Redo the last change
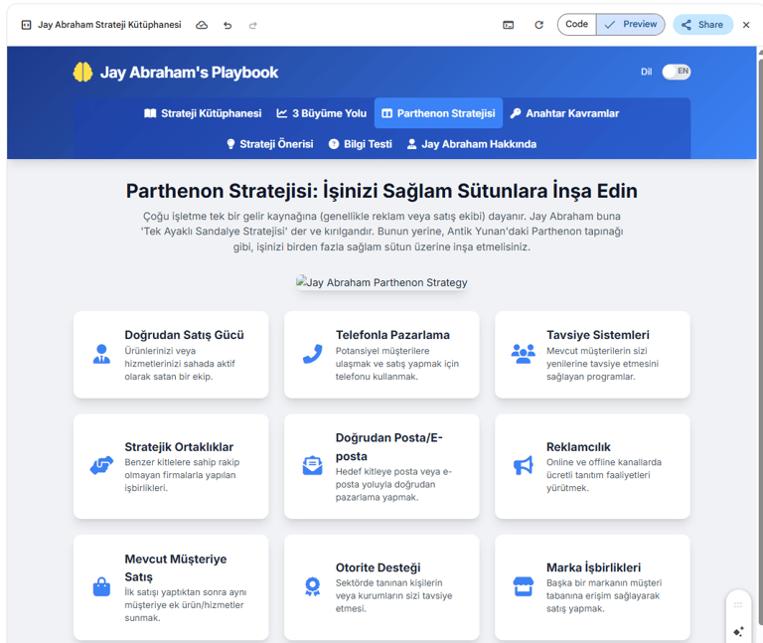Screen dimensions: 763x643 click(x=252, y=25)
